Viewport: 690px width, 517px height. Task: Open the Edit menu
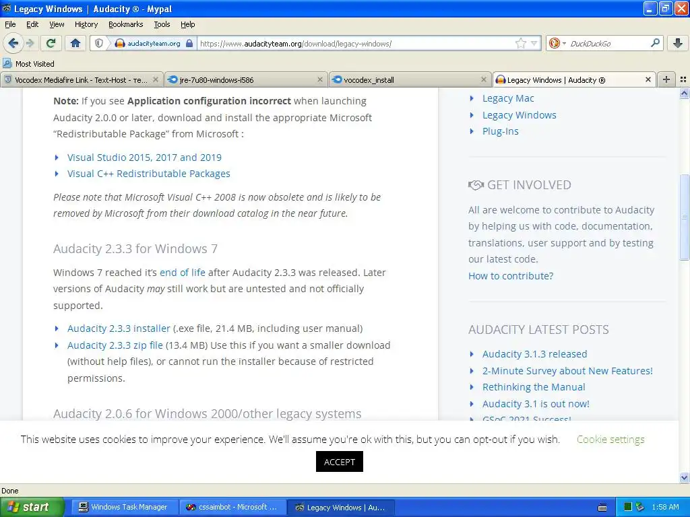point(32,24)
